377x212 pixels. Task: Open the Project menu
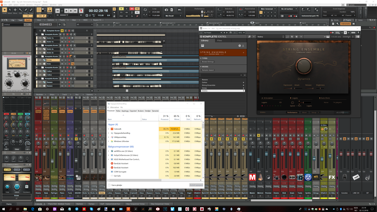(x=37, y=5)
